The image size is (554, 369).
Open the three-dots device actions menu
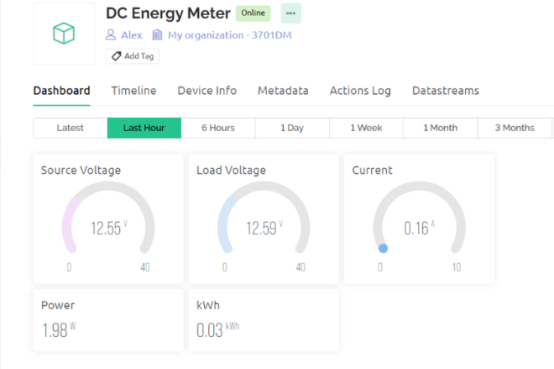coord(290,13)
